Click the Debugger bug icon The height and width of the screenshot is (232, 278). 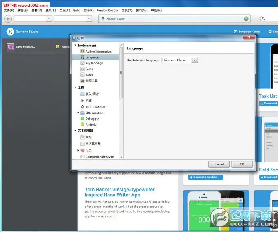pos(82,119)
